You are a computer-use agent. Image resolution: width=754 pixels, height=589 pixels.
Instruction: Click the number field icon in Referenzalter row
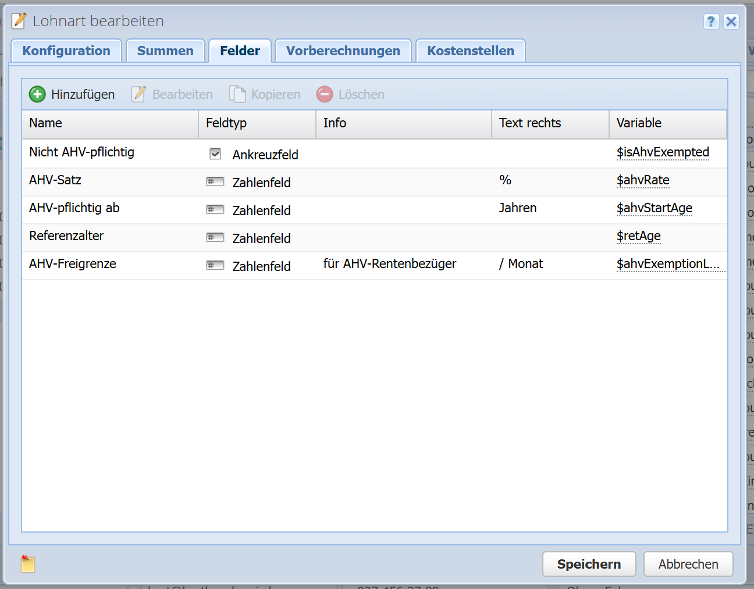point(215,238)
